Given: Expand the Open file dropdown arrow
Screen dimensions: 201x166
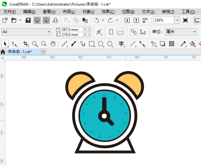Looking at the screenshot, I should pyautogui.click(x=20, y=20).
